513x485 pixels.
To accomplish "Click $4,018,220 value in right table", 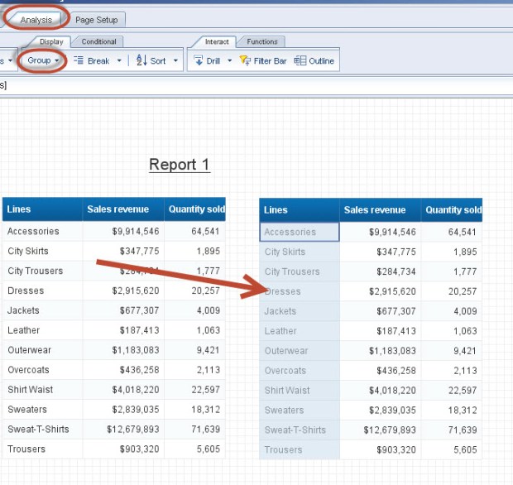I will [x=392, y=390].
